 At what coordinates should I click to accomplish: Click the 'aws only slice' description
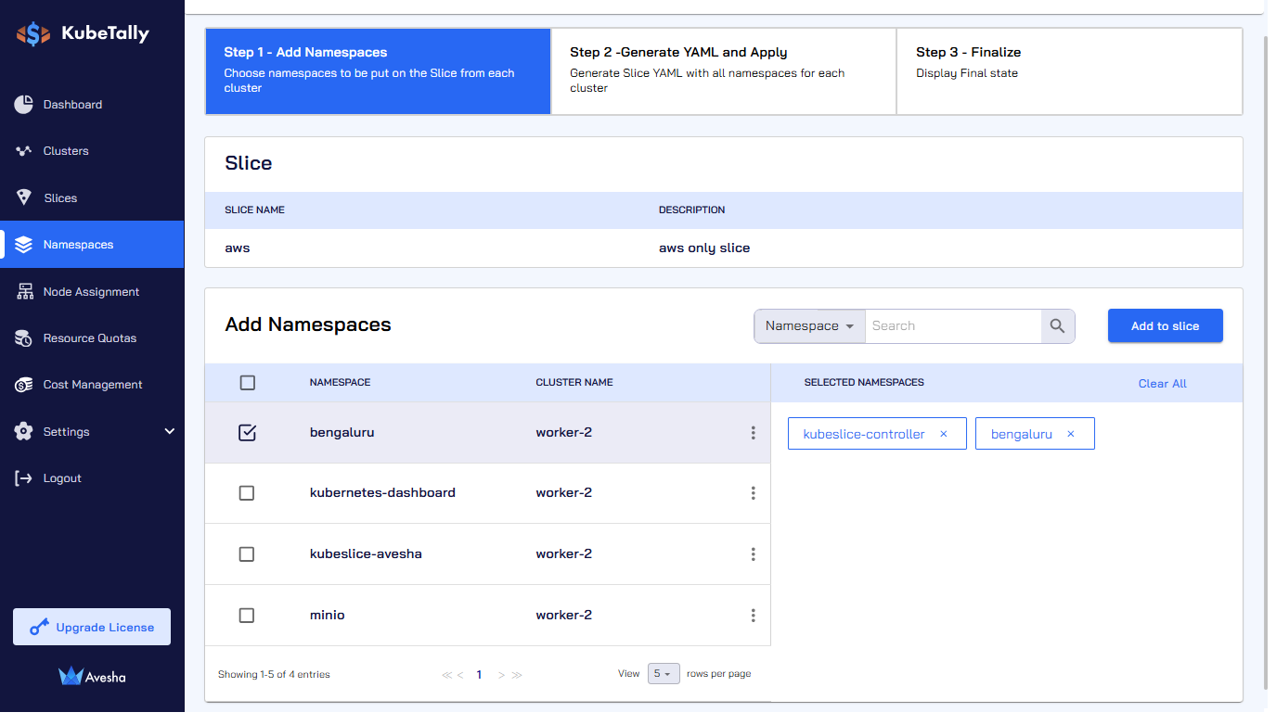704,248
